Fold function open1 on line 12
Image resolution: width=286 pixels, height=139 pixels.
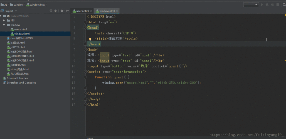tap(85, 77)
